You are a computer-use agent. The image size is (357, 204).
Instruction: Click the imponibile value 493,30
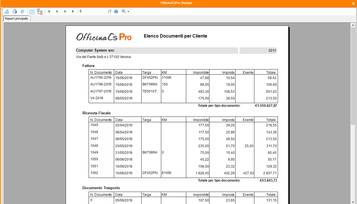pos(203,91)
